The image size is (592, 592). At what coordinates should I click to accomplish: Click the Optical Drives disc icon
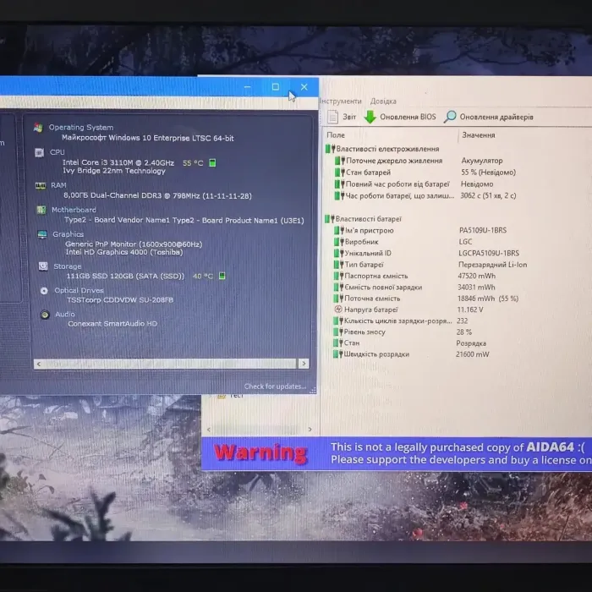[x=45, y=291]
